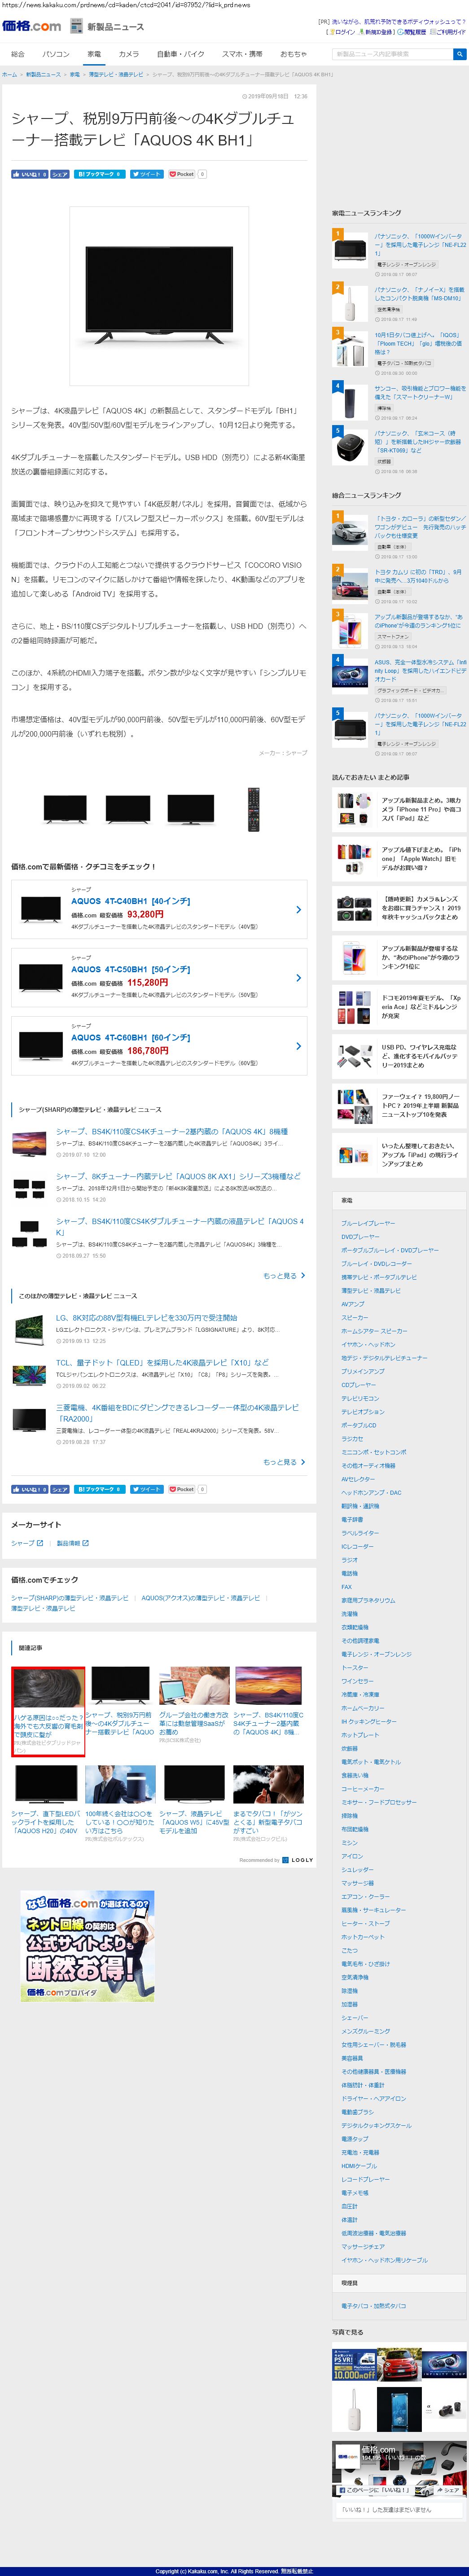Click the top B!ブックマーク button
Viewport: 469px width, 2576px height.
[x=99, y=174]
